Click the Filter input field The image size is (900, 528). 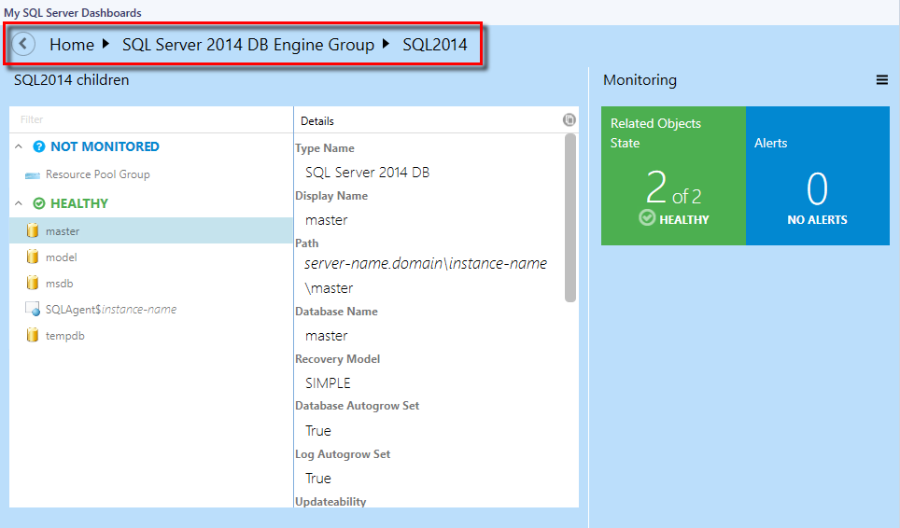coord(151,119)
